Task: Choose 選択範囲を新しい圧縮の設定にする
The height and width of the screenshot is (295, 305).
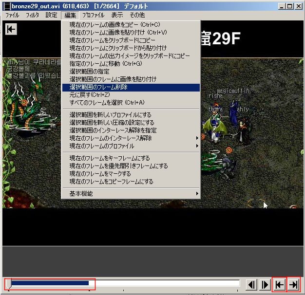Action: tap(131, 123)
